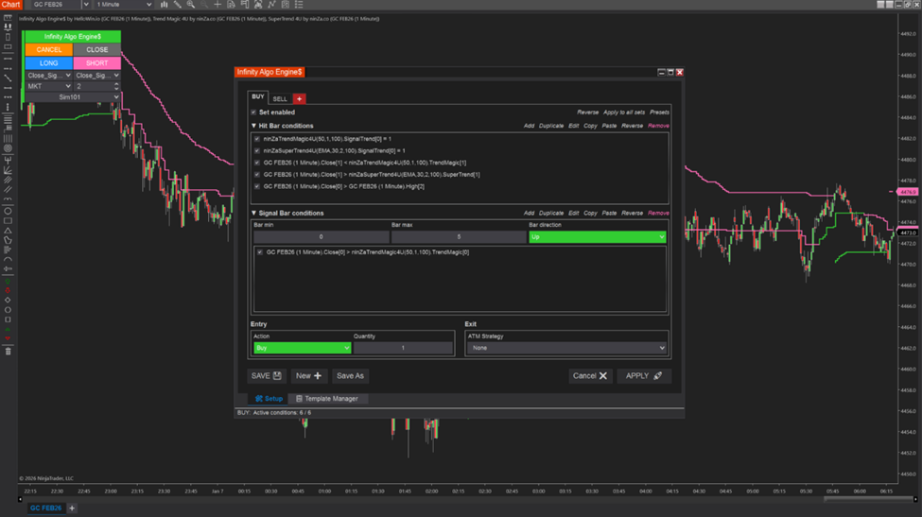Select the Andrews pitchfork sidebar tool
This screenshot has width=922, height=517.
pyautogui.click(x=8, y=159)
